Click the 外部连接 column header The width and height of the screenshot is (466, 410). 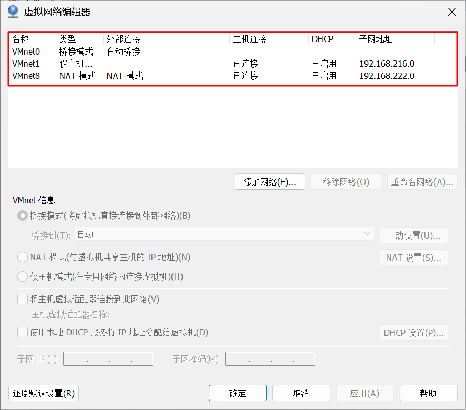click(166, 39)
